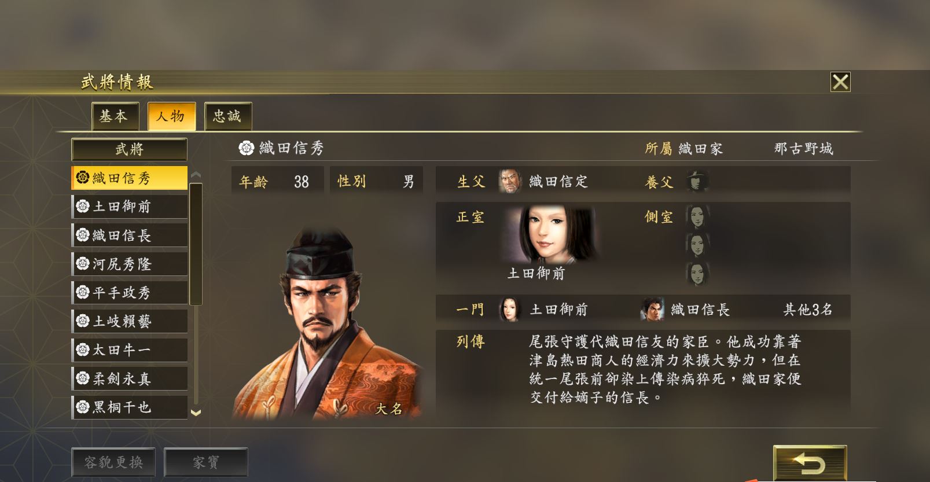Click the 家寶 button
The height and width of the screenshot is (482, 930).
click(206, 462)
